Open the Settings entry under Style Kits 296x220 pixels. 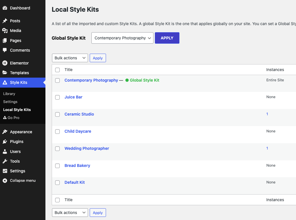click(10, 102)
